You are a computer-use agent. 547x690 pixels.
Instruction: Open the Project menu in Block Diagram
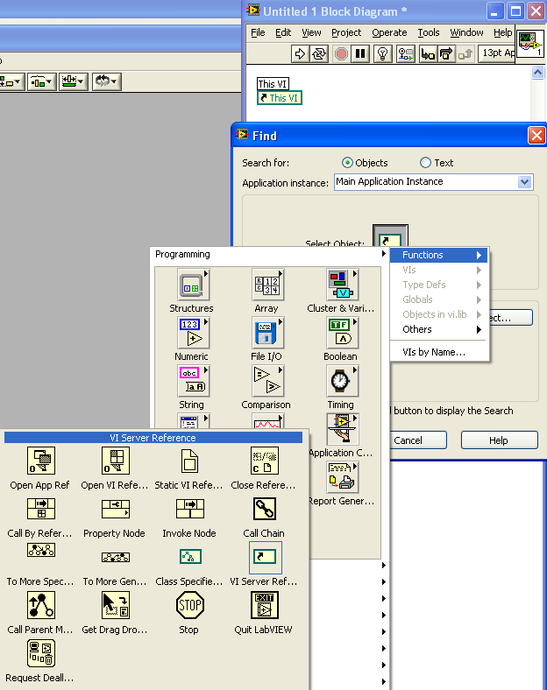pos(346,32)
